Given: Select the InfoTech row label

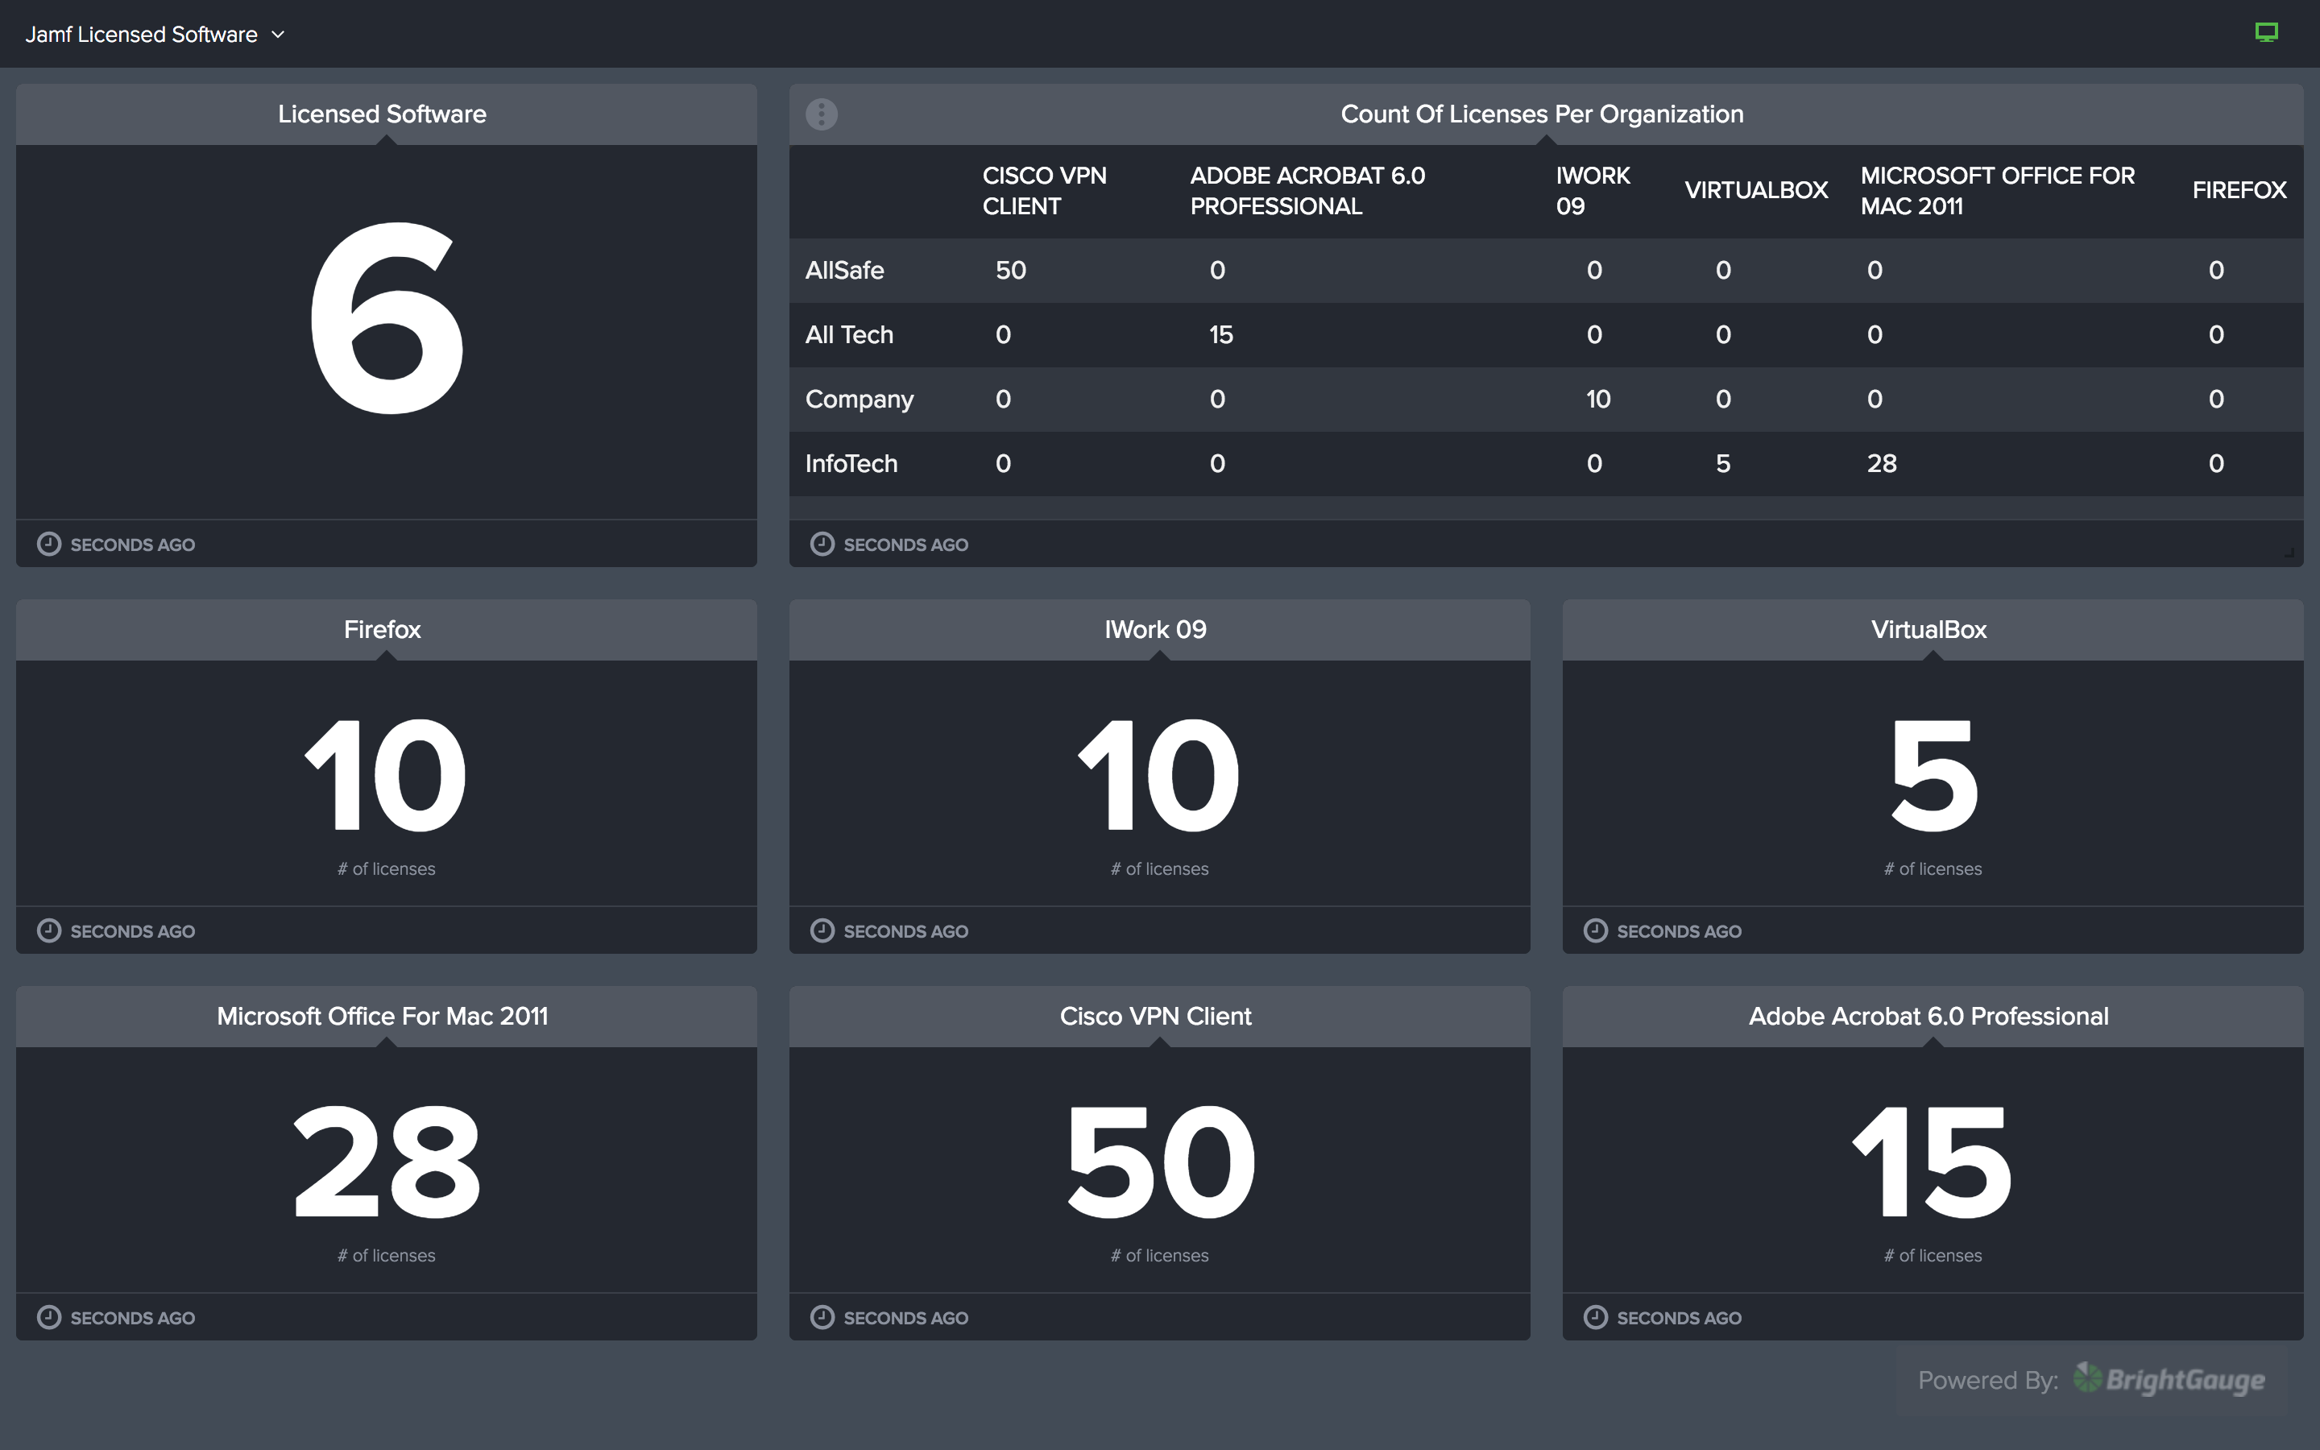Looking at the screenshot, I should point(851,463).
